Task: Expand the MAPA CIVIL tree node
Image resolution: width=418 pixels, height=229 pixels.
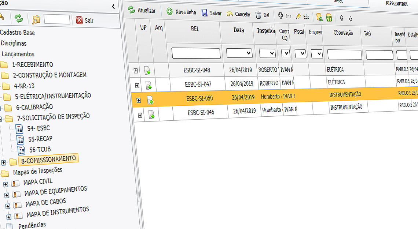Action: 5,185
